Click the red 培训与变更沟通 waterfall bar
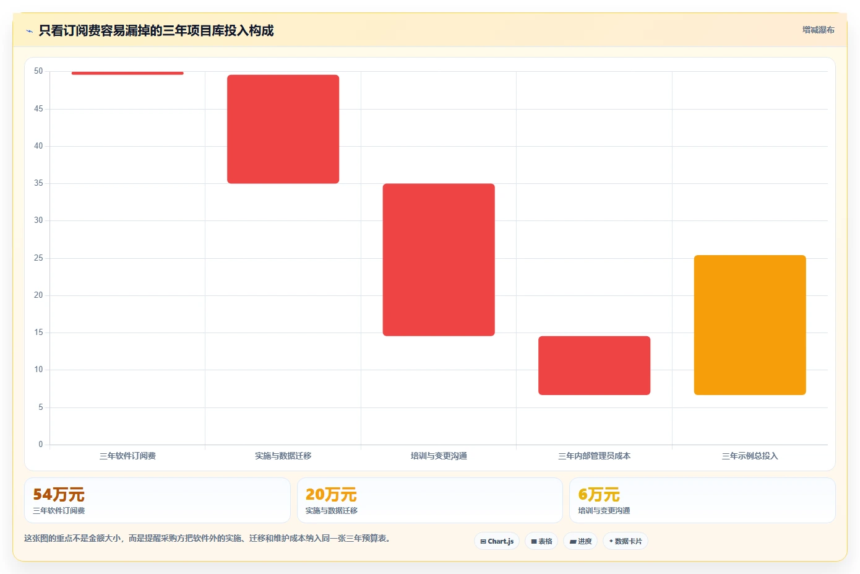860x574 pixels. (439, 259)
